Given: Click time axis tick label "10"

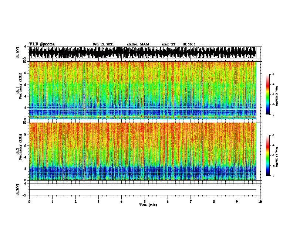Looking at the screenshot, I should click(260, 202).
